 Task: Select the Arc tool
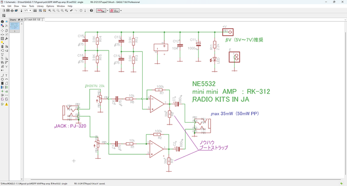6,79
